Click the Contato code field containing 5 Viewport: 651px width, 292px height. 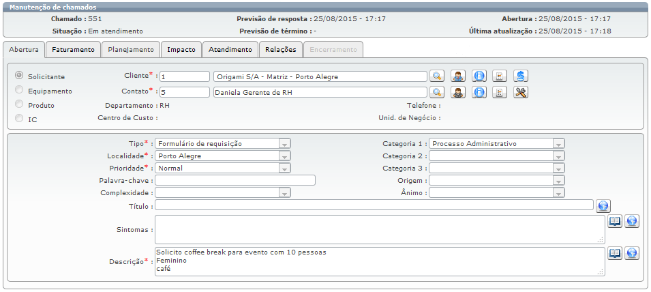pyautogui.click(x=185, y=92)
